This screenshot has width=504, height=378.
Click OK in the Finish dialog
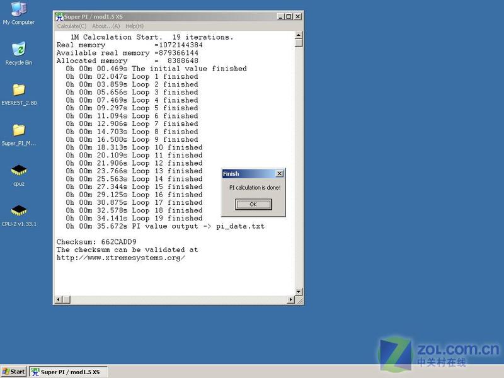[x=253, y=204]
